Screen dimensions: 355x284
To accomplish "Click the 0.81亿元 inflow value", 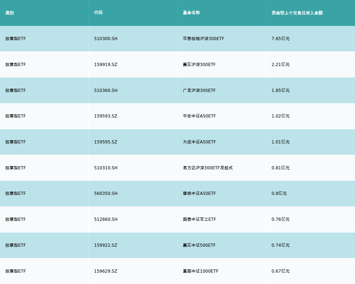I will point(280,168).
